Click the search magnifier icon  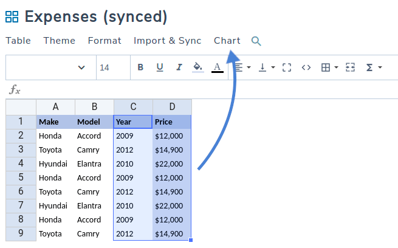(256, 41)
